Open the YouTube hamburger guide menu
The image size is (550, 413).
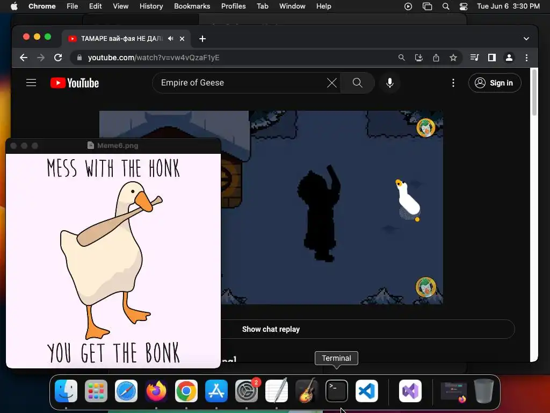(x=31, y=83)
